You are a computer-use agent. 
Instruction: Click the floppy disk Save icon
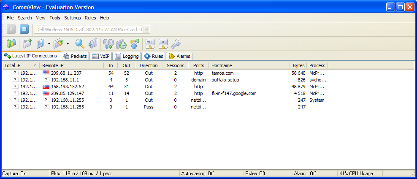click(41, 43)
